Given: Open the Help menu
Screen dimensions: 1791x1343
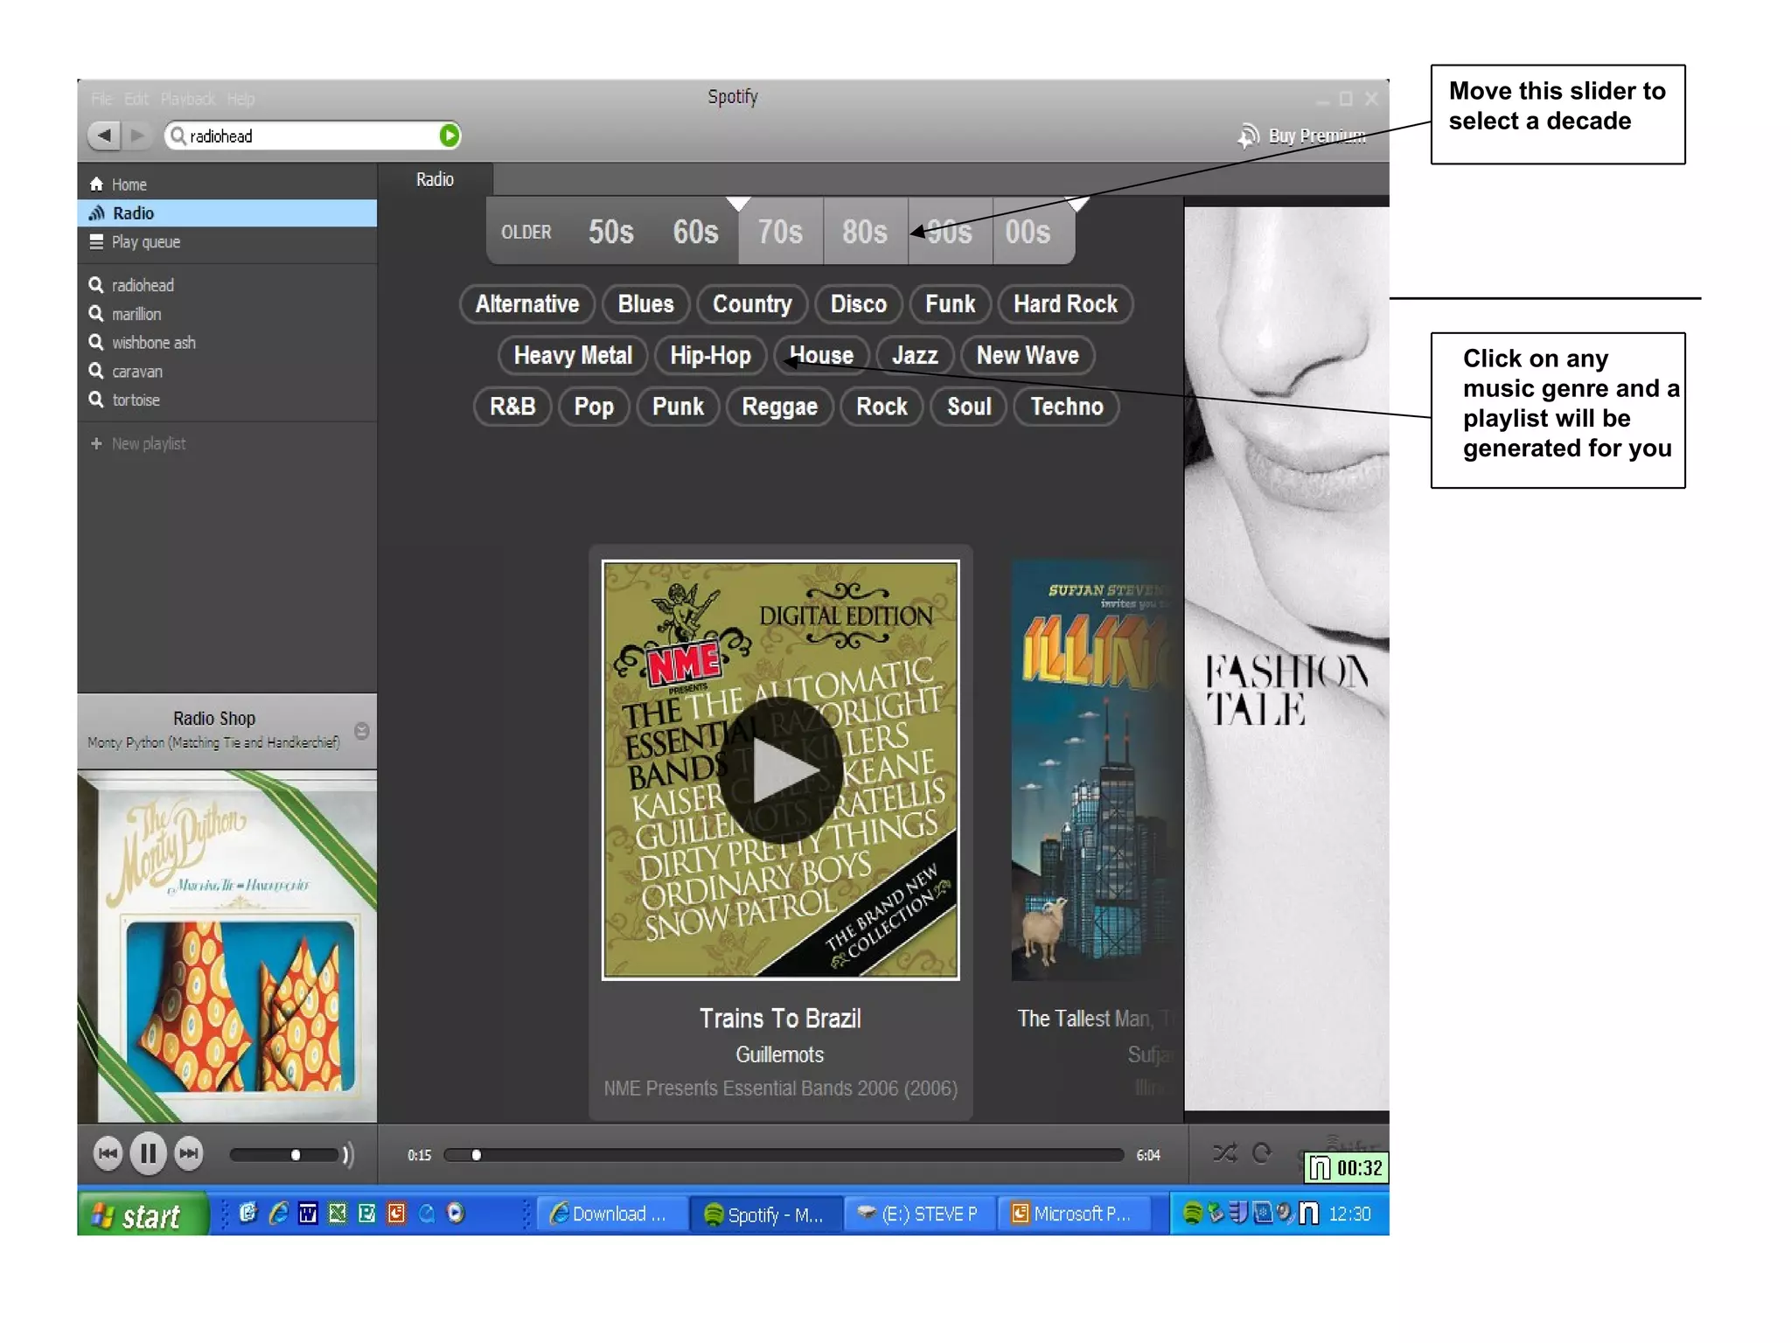Looking at the screenshot, I should (x=240, y=99).
